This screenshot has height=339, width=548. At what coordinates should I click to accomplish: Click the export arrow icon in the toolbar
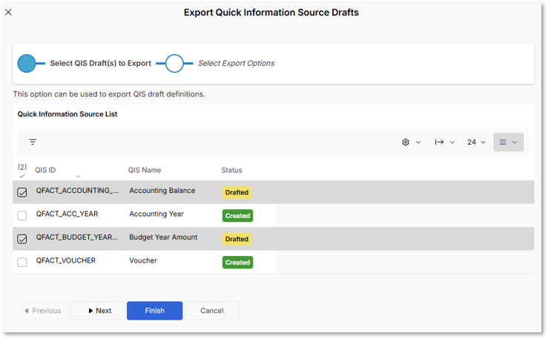click(x=439, y=142)
